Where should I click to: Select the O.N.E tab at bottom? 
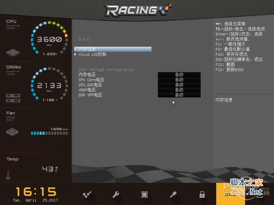coord(231,194)
